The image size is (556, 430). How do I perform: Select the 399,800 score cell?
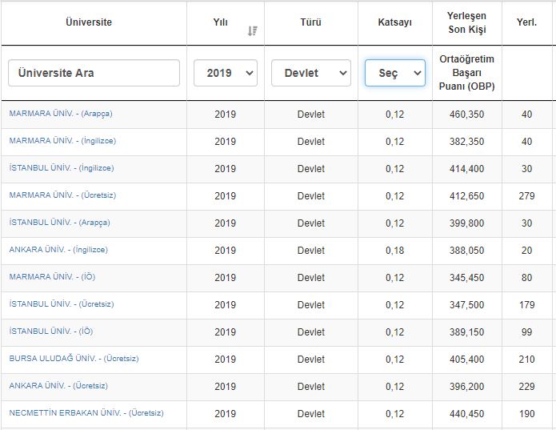click(466, 223)
